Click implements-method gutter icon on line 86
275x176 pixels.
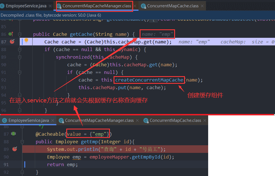[11, 34]
